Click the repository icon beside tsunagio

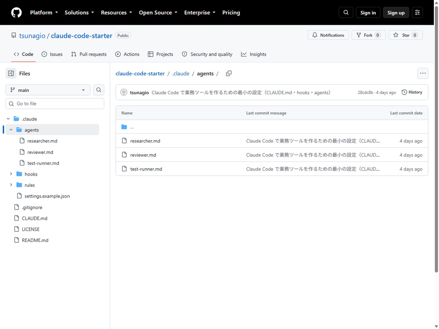click(13, 36)
